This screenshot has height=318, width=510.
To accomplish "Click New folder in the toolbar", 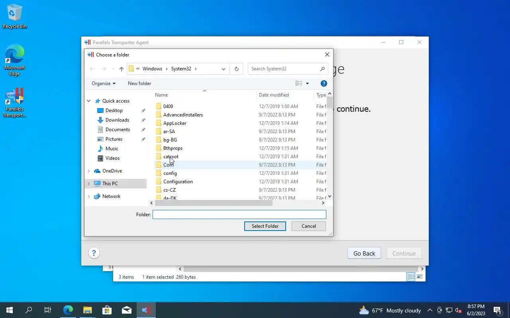I will (x=139, y=83).
